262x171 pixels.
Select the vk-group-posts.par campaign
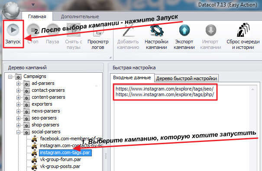60,167
